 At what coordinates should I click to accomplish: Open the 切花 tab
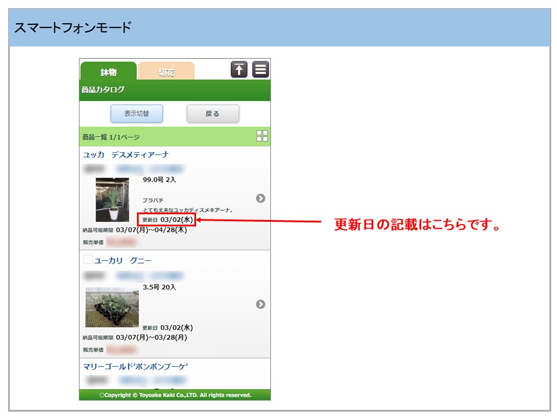(x=166, y=72)
